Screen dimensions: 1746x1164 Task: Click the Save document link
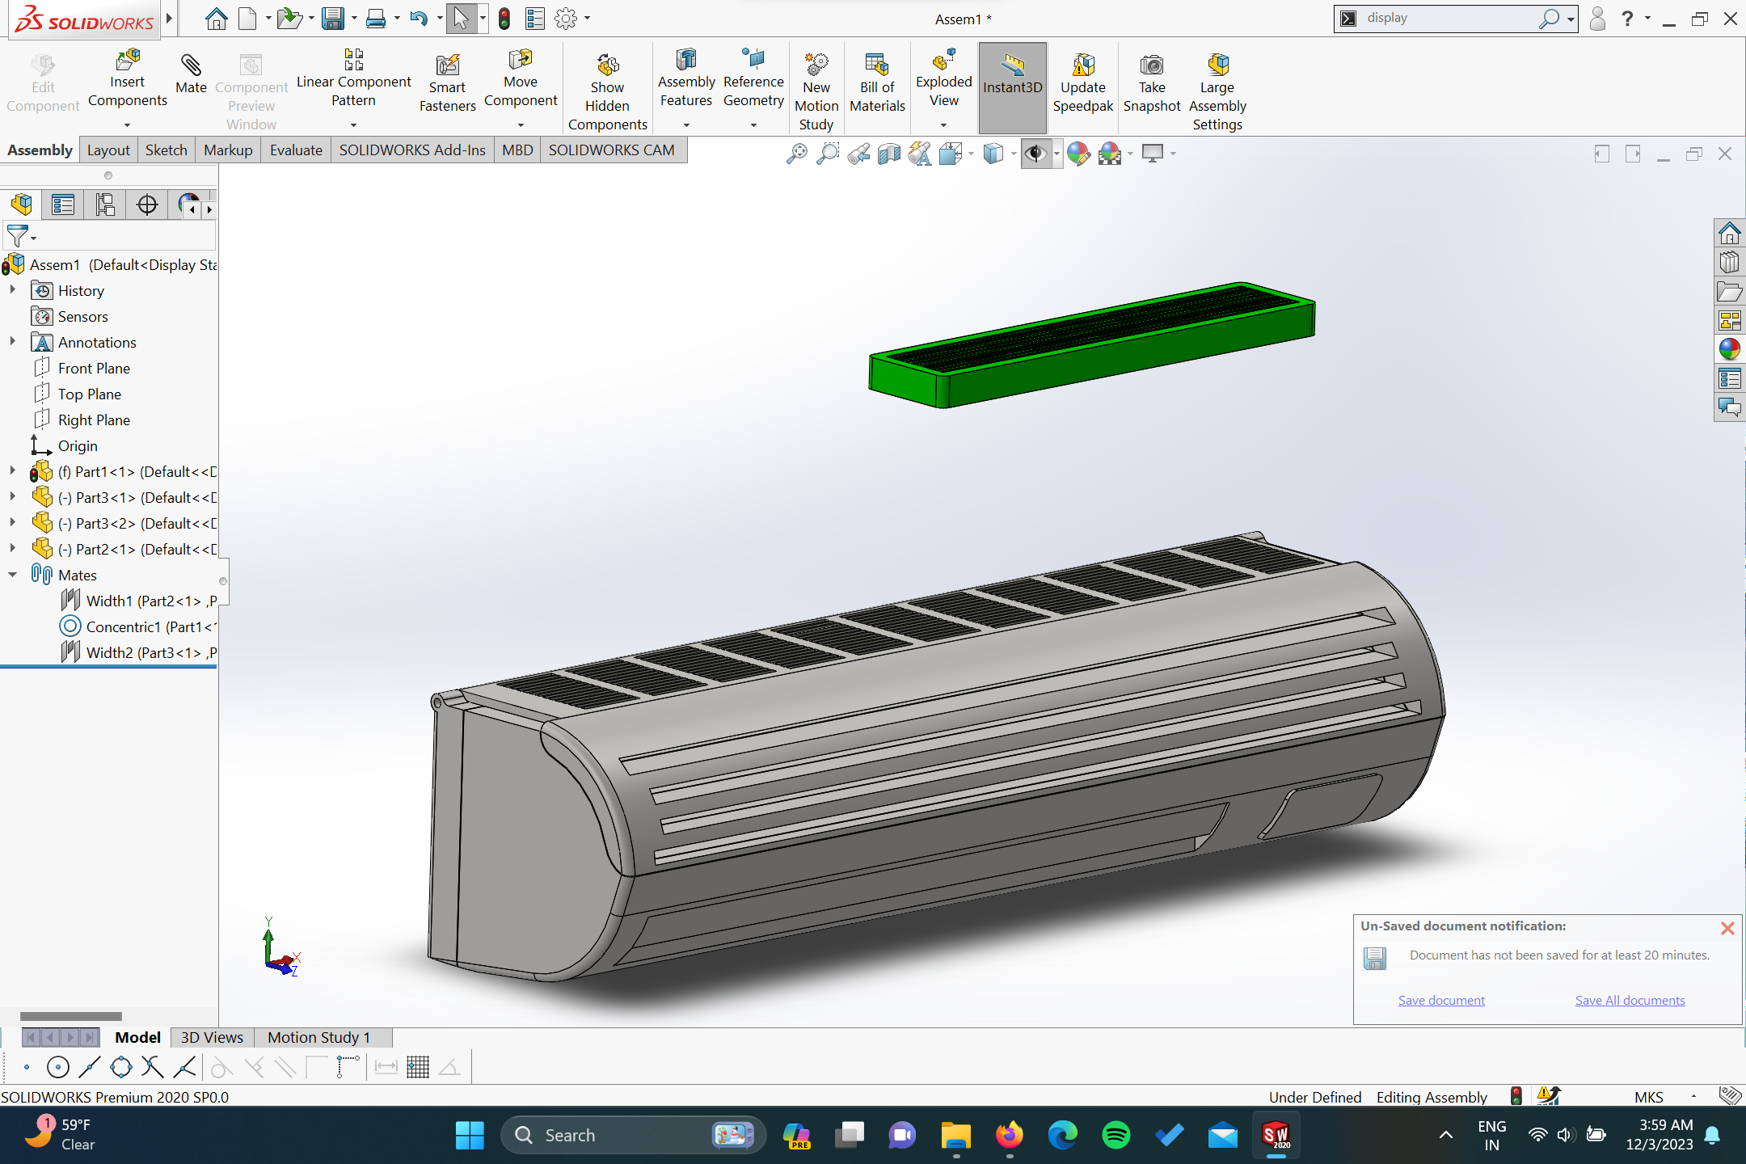tap(1441, 1000)
